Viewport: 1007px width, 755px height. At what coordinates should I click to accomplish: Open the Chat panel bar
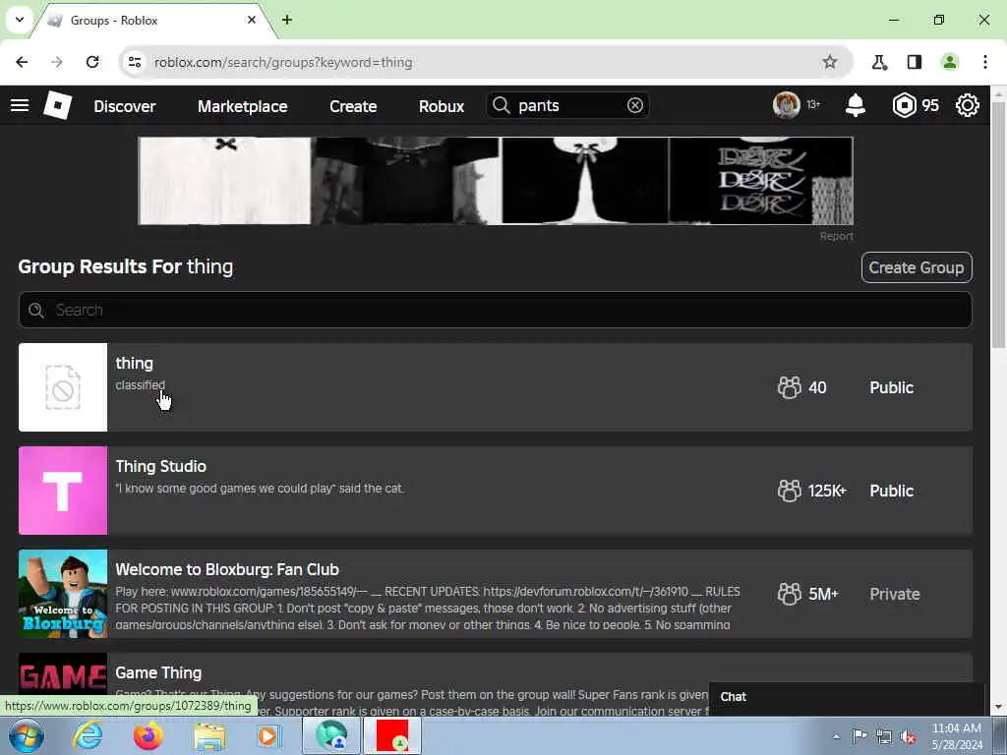click(x=847, y=697)
